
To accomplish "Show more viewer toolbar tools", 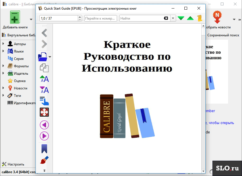I will click(44, 170).
